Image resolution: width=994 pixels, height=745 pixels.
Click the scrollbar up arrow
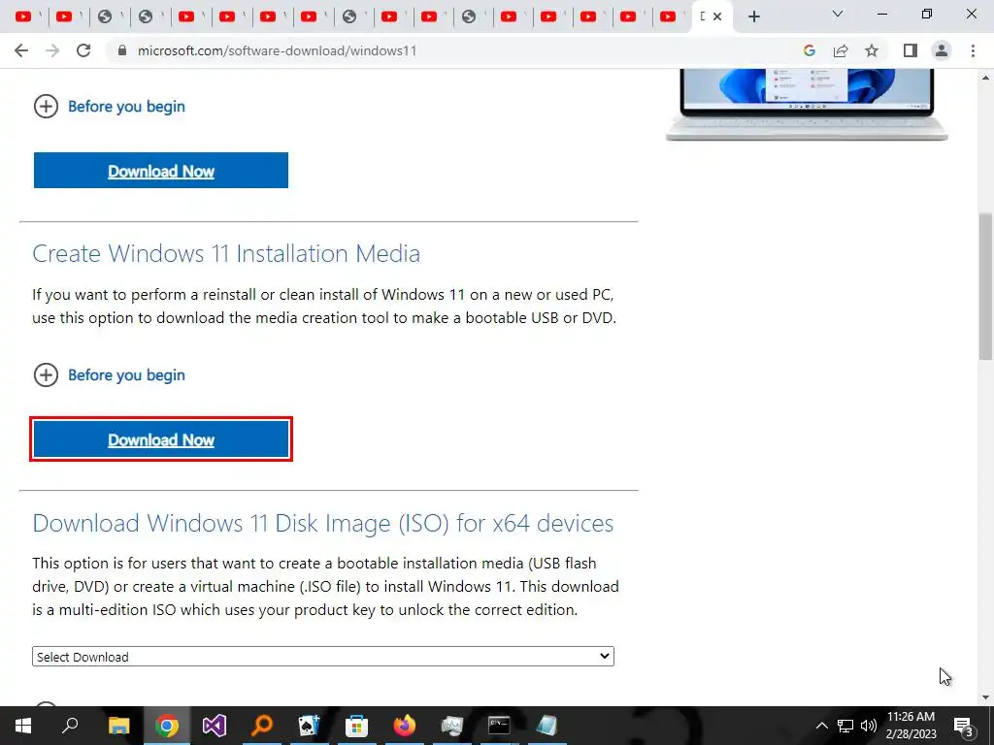click(985, 78)
